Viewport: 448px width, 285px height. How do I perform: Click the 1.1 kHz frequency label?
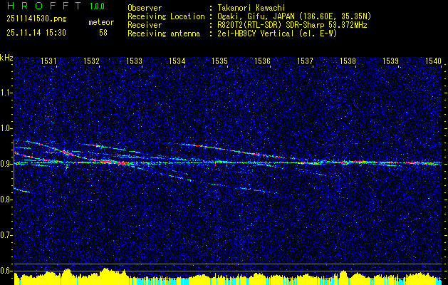[6, 93]
